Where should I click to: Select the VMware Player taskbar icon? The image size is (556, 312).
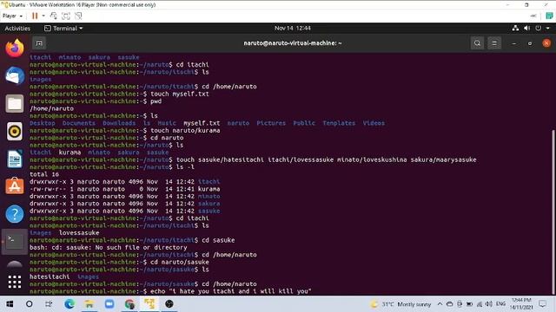[149, 304]
